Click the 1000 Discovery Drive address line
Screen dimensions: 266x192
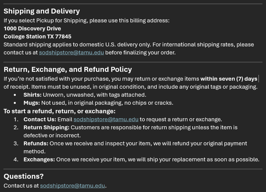tap(32, 28)
